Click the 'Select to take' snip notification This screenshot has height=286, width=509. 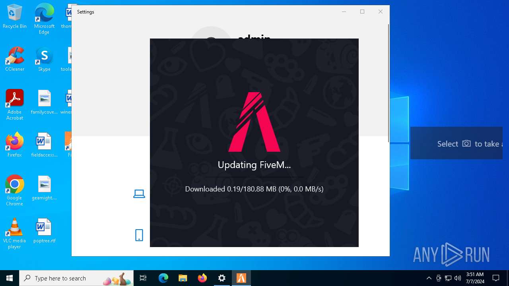click(x=457, y=143)
